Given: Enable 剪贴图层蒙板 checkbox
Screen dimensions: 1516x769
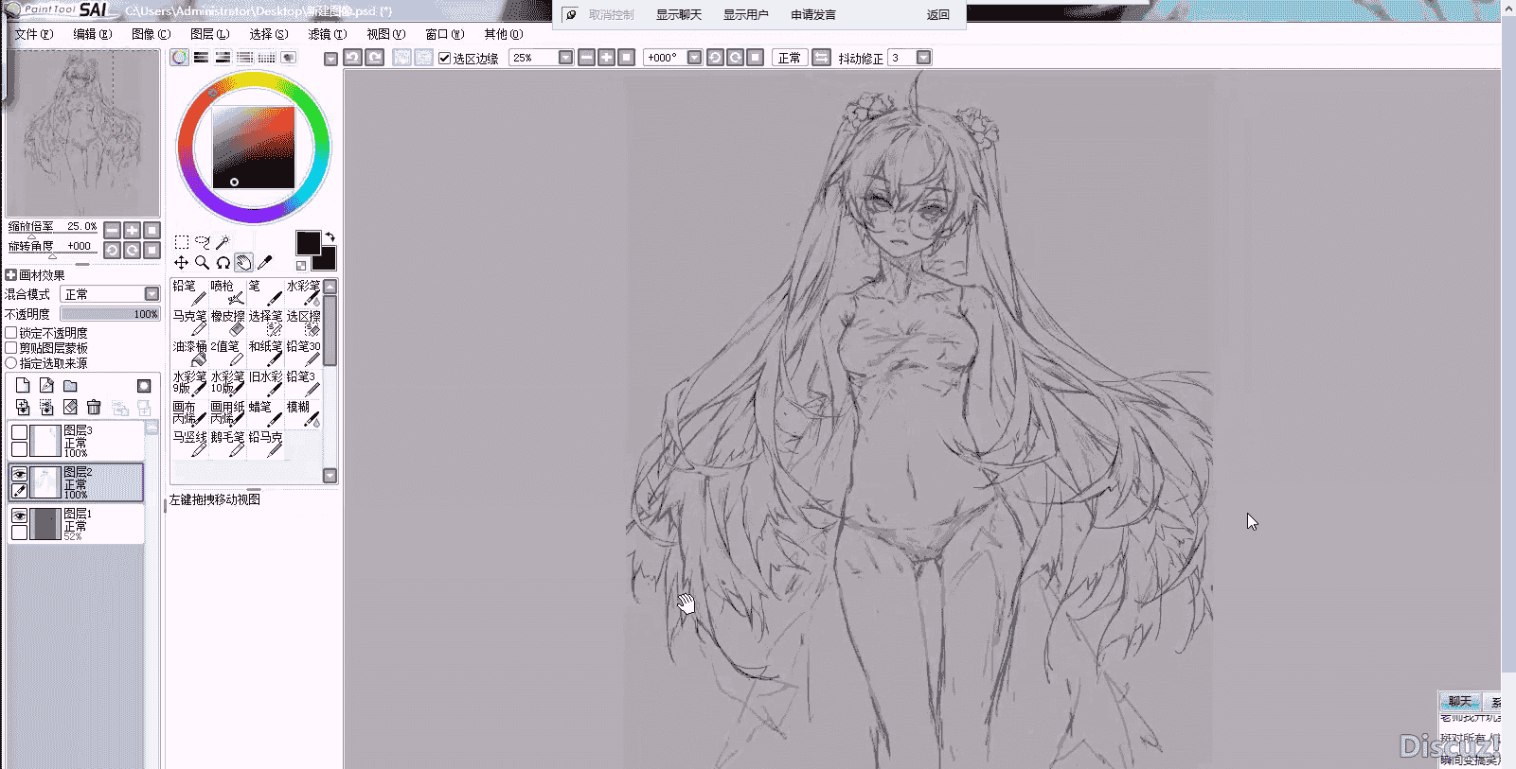Looking at the screenshot, I should point(11,348).
